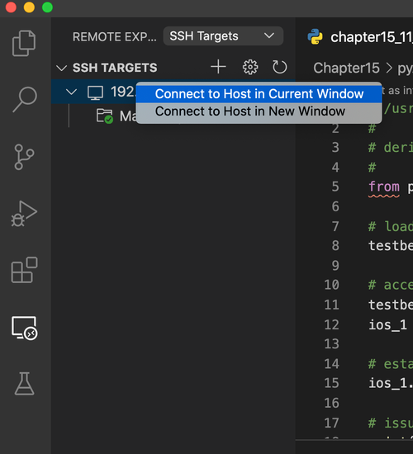This screenshot has height=454, width=413.
Task: Click the yellow minimize window button
Action: coord(29,7)
